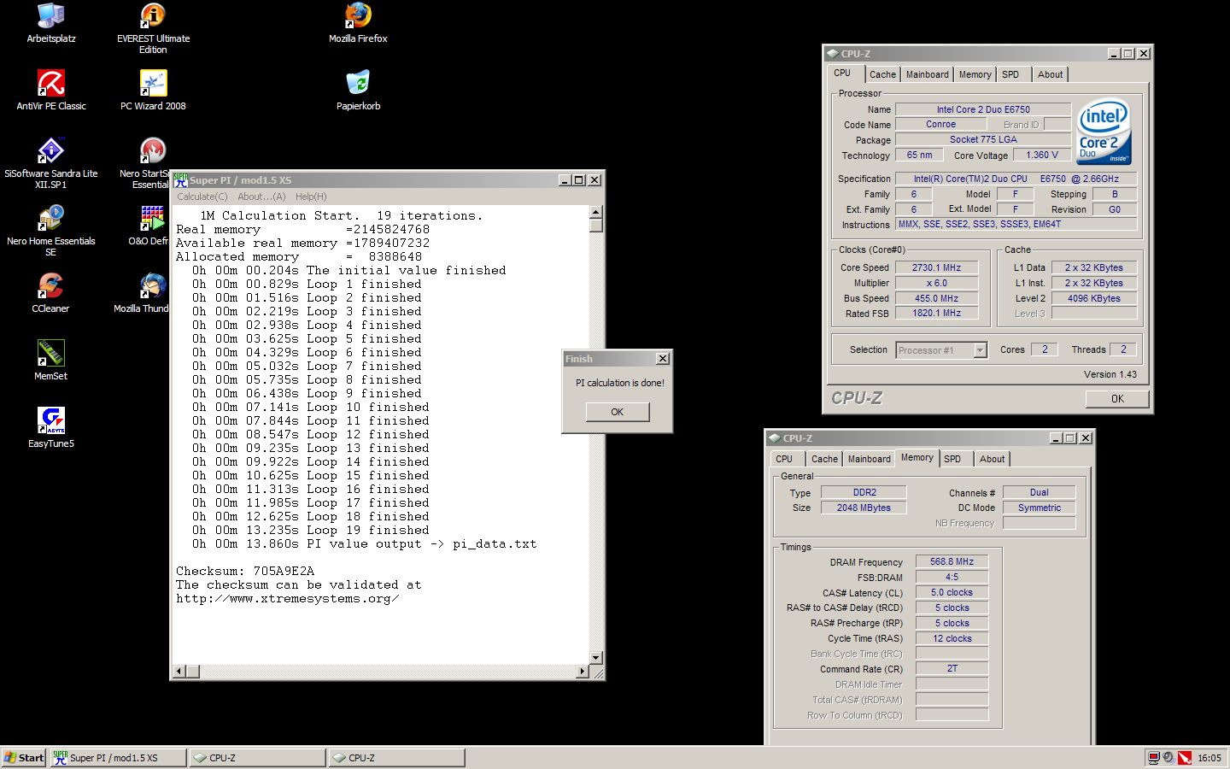This screenshot has height=769, width=1230.
Task: Open the Windows Start button
Action: click(24, 758)
